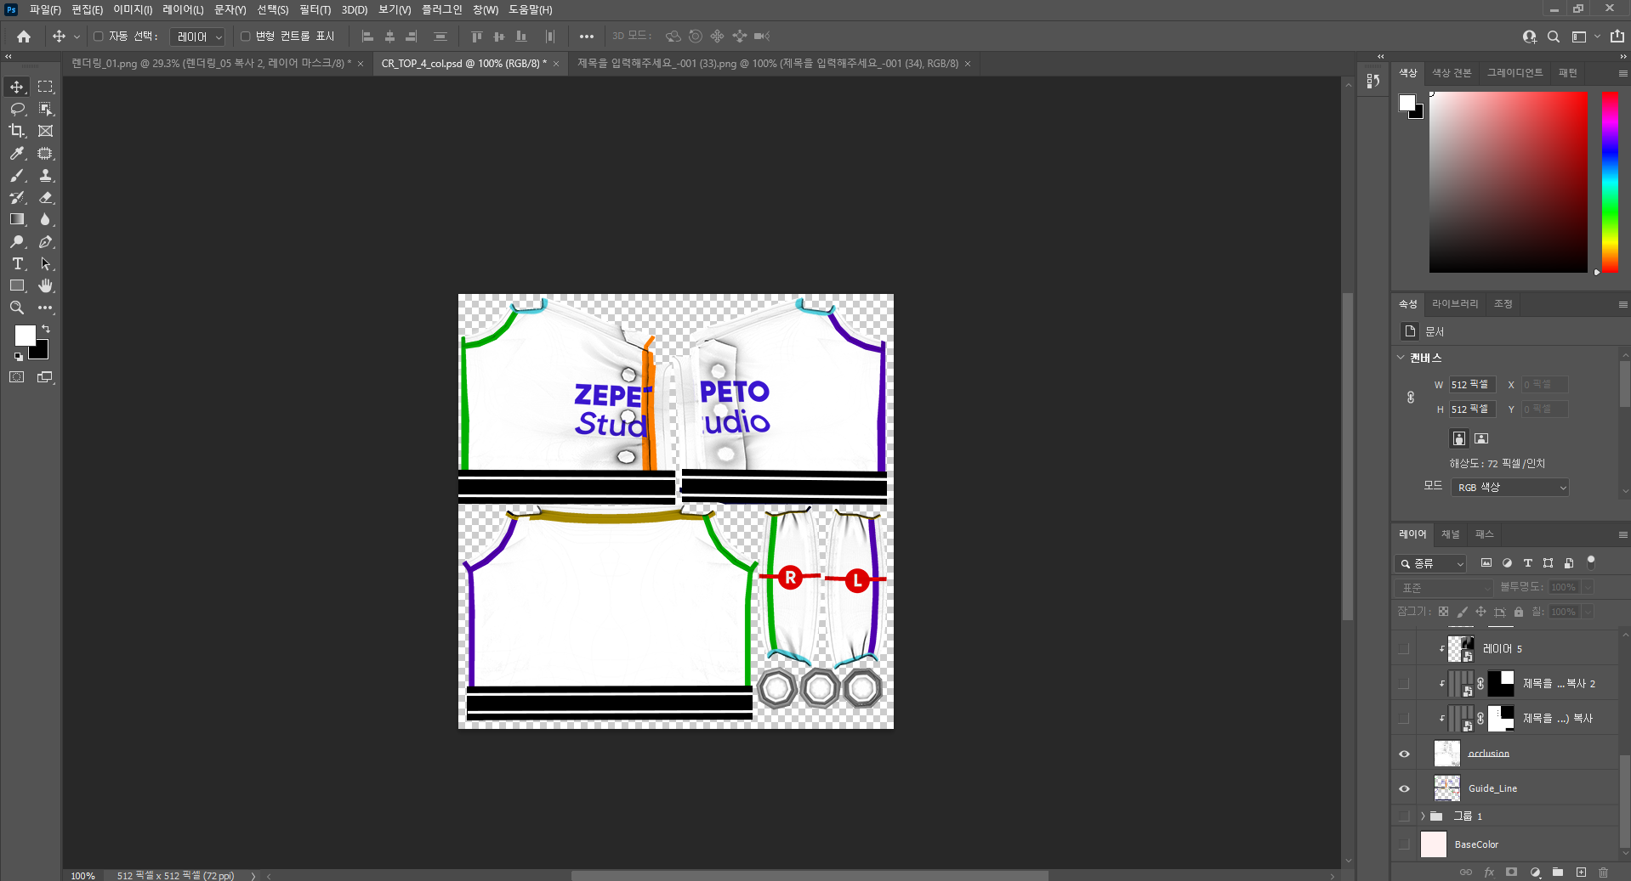Screen dimensions: 1631x881
Task: Select the Object Selection tool
Action: click(x=46, y=109)
